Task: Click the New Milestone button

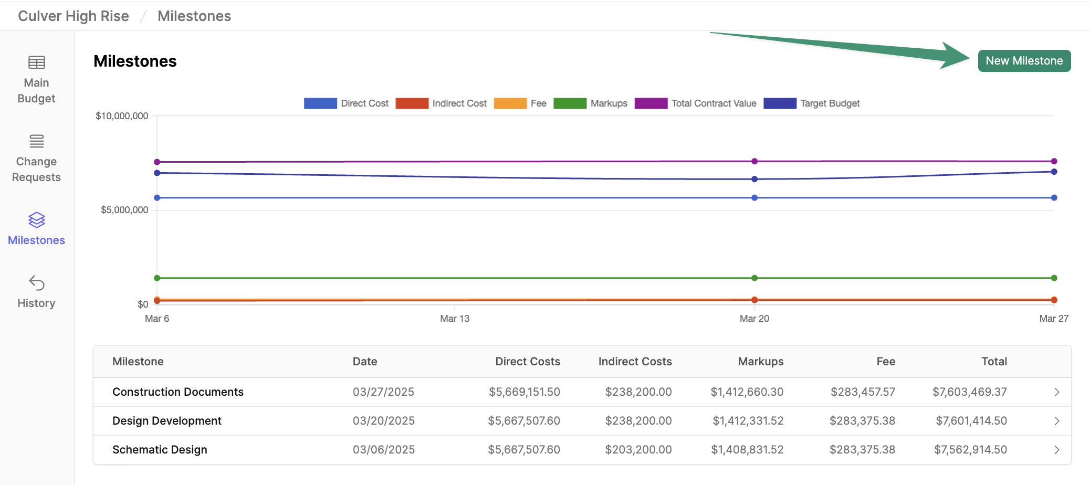Action: pos(1024,61)
